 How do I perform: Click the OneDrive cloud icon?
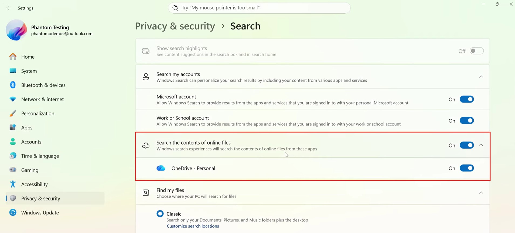tap(161, 168)
